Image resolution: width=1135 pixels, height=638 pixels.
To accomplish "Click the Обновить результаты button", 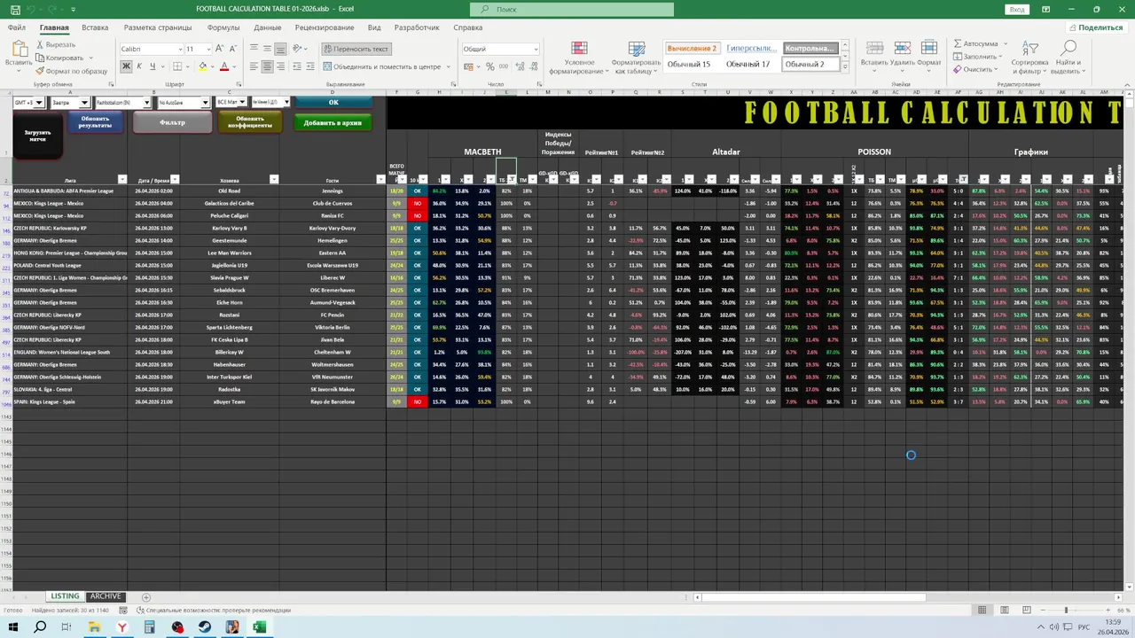I will [x=95, y=122].
